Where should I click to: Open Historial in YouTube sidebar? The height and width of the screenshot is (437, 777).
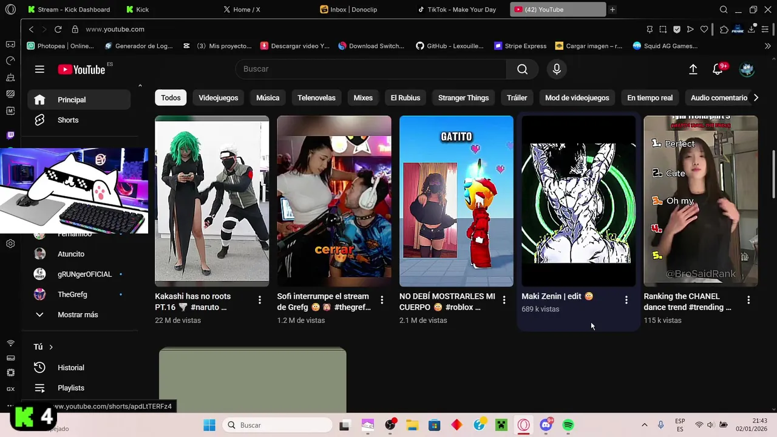(79, 368)
